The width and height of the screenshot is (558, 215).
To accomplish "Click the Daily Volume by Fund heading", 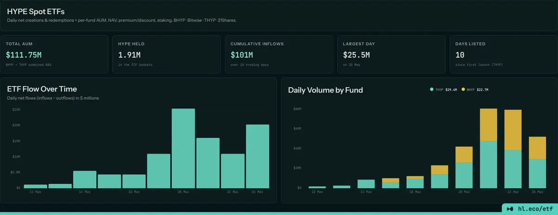I will click(x=325, y=90).
